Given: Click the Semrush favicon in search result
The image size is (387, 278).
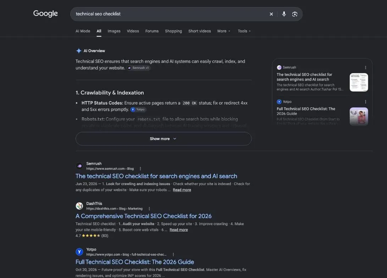Looking at the screenshot, I should (x=79, y=166).
